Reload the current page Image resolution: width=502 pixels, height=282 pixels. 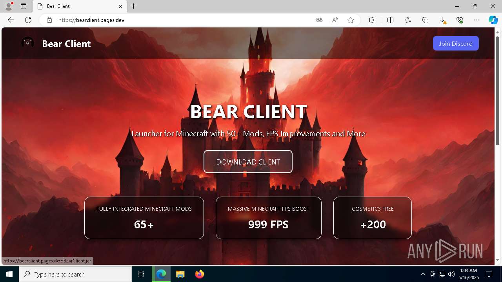[x=28, y=20]
